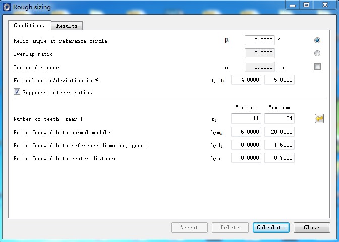Click the b/mn minimum field 6.0000
This screenshot has height=242, width=339.
[246, 132]
